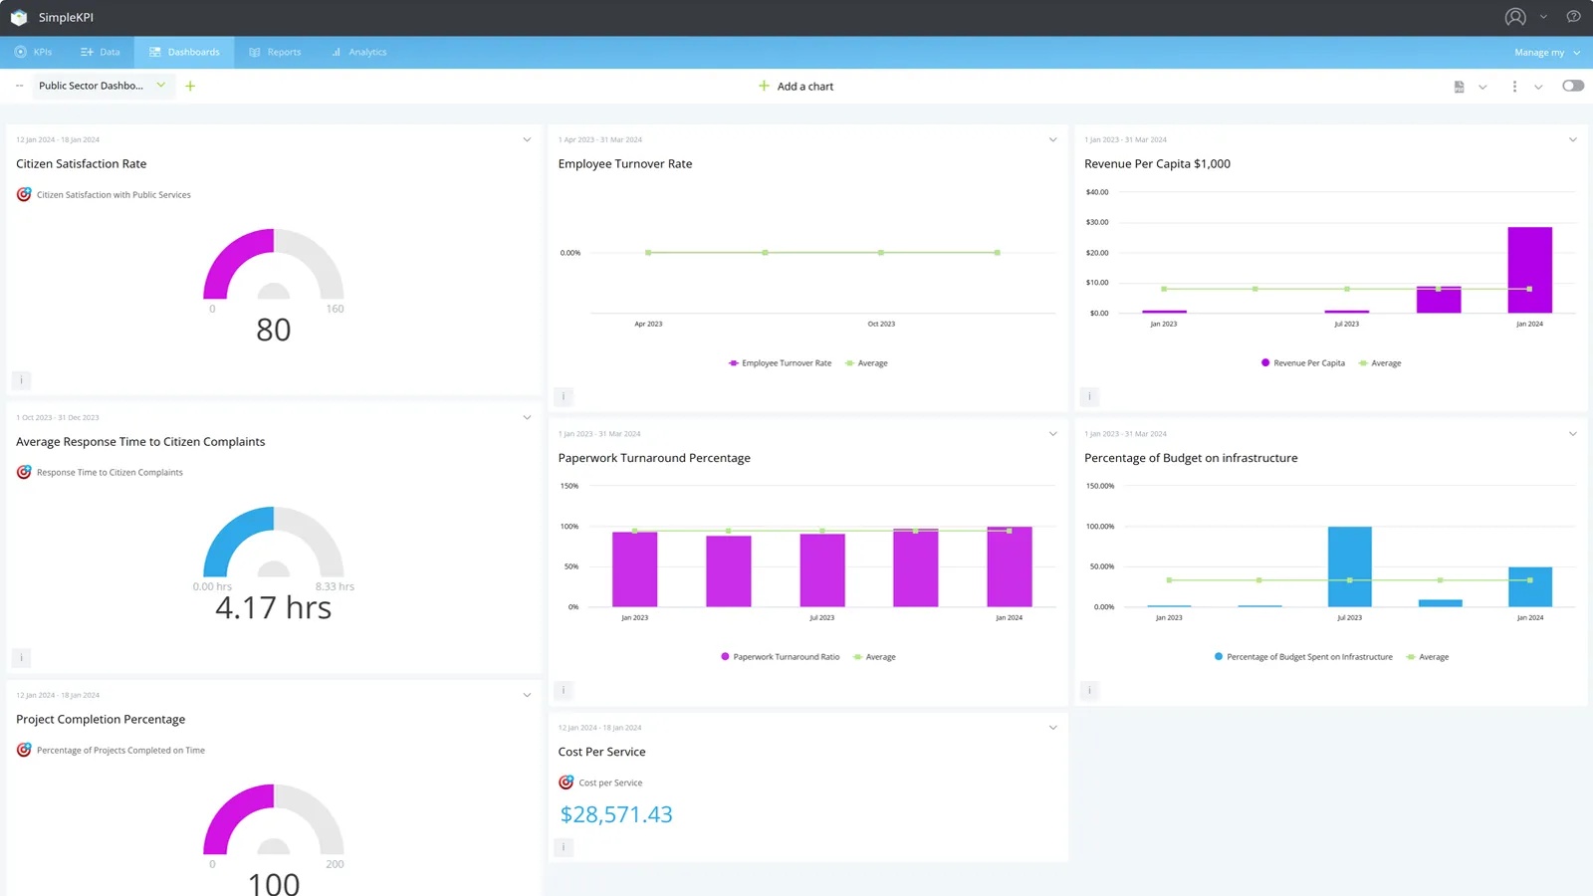Viewport: 1593px width, 896px height.
Task: Toggle the Employee Turnover Rate legend item
Action: pyautogui.click(x=780, y=362)
